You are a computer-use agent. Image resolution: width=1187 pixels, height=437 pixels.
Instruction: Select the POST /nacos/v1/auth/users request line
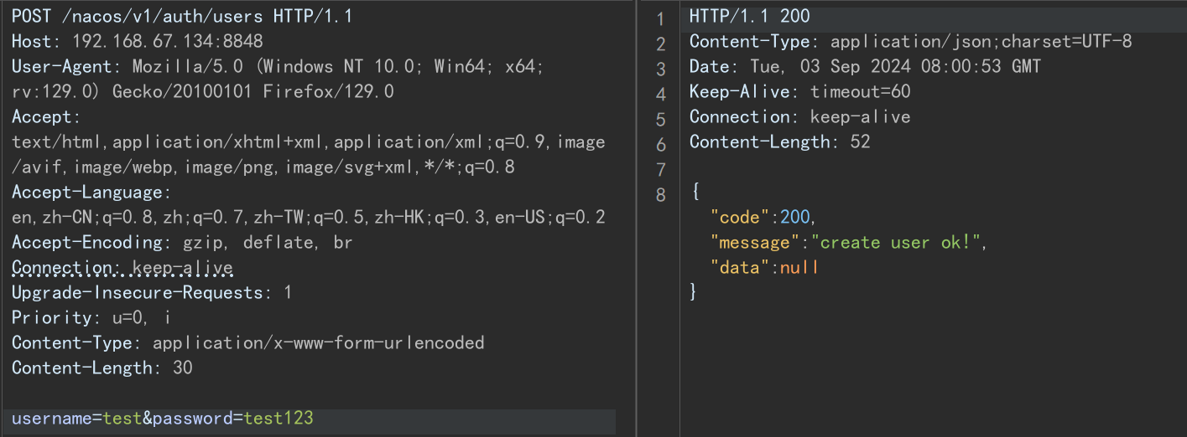pyautogui.click(x=182, y=16)
